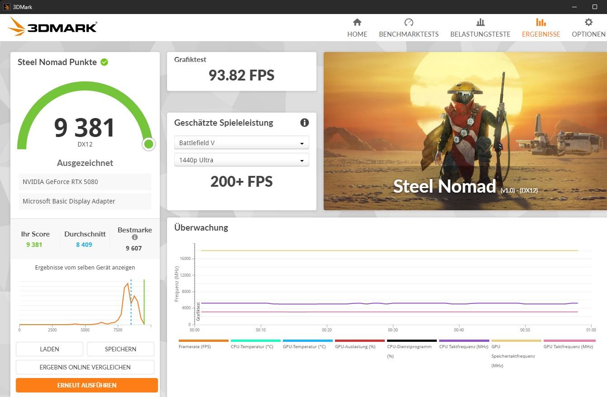Toggle GPU-Auslastung red legend swatch
607x397 pixels.
pyautogui.click(x=360, y=340)
